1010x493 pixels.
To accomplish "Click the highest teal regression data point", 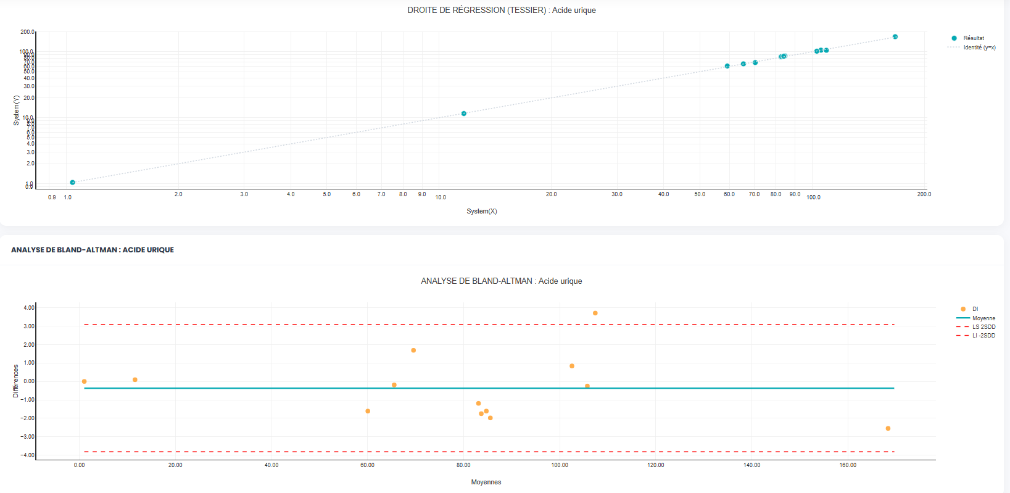I will pos(895,37).
